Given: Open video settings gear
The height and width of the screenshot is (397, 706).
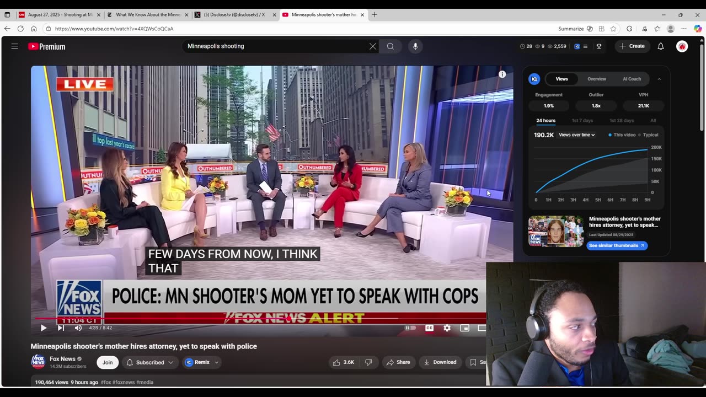Looking at the screenshot, I should coord(447,328).
